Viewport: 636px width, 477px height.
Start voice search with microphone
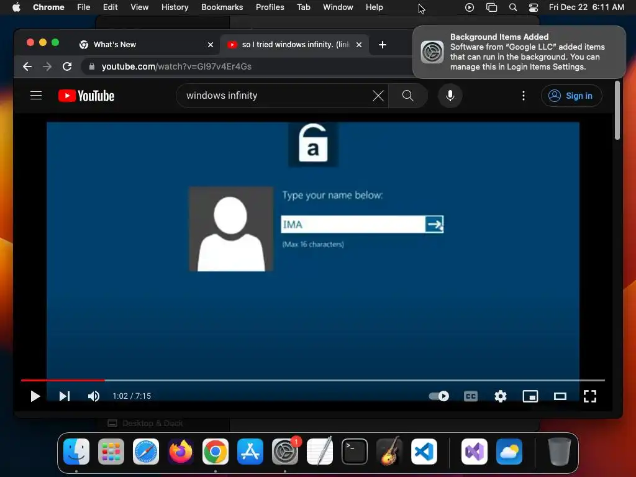pos(450,96)
